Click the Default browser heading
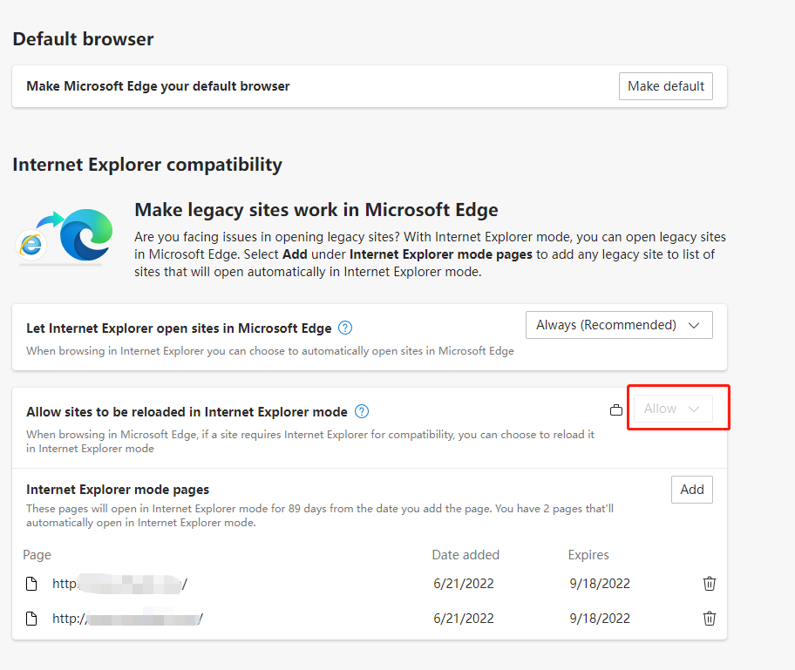This screenshot has height=670, width=795. coord(83,39)
